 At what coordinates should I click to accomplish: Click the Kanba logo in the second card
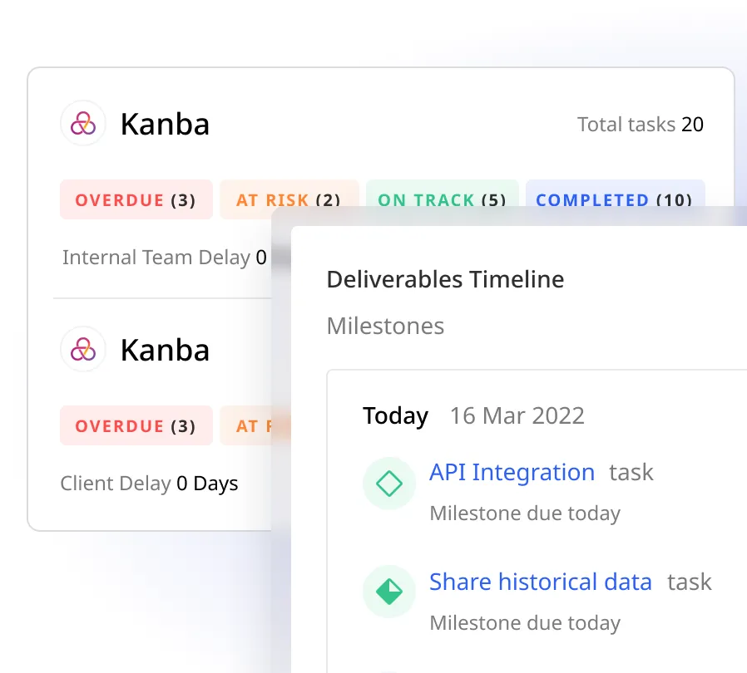(x=83, y=350)
